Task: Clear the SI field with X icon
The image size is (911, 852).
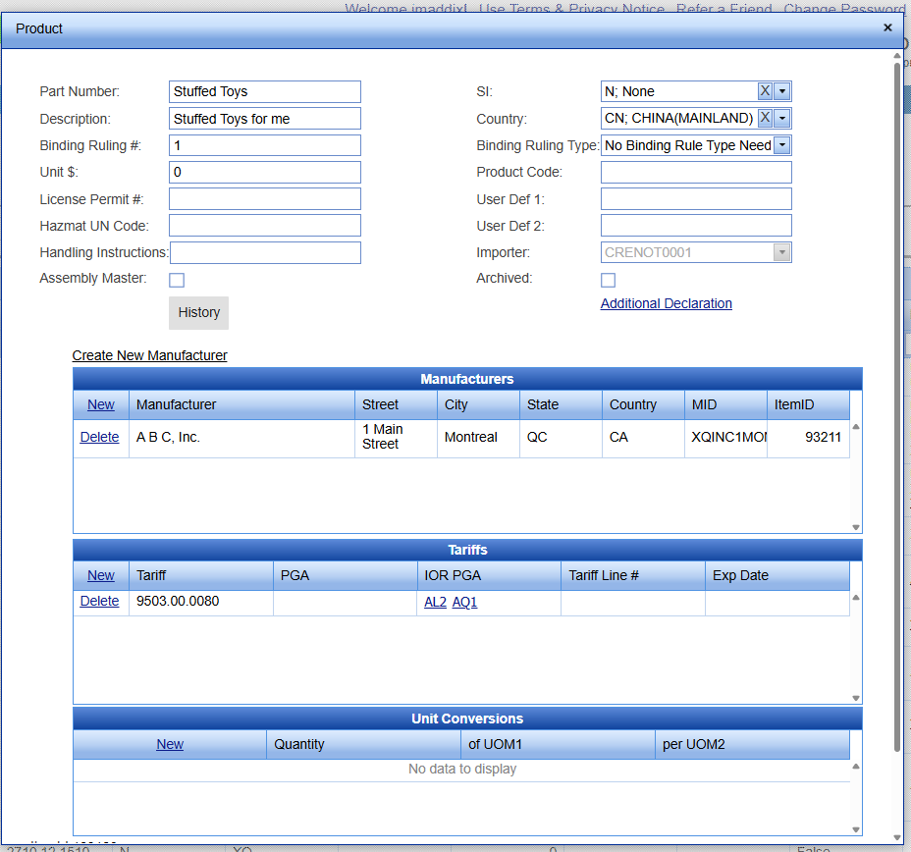Action: coord(765,91)
